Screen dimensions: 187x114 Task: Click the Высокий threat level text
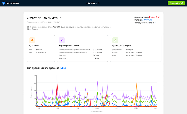point(153,17)
